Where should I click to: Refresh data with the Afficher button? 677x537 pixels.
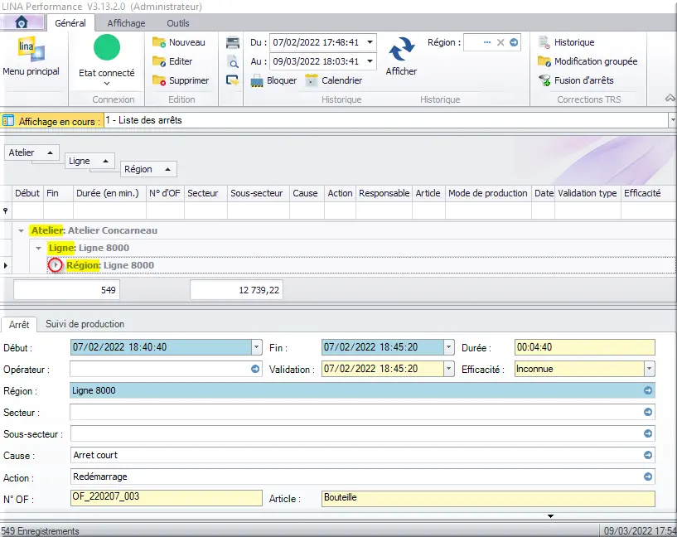point(401,56)
